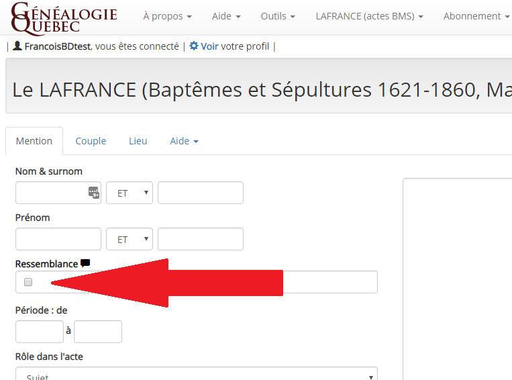Click the first Prénom input field
The height and width of the screenshot is (380, 512).
(58, 239)
